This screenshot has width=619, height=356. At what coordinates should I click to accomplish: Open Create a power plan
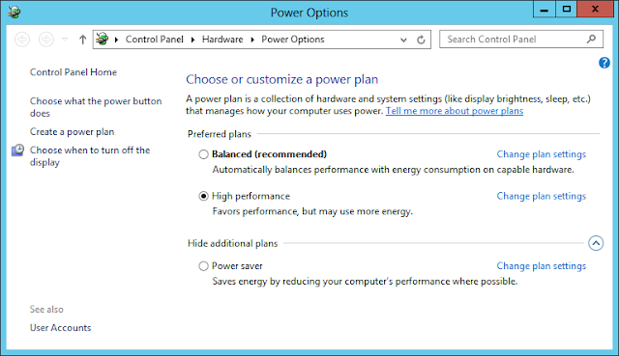click(72, 132)
